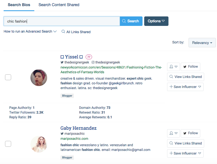The width and height of the screenshot is (217, 164).
Task: Follow Gaby Hernandez on Twitter
Action: pos(191,133)
